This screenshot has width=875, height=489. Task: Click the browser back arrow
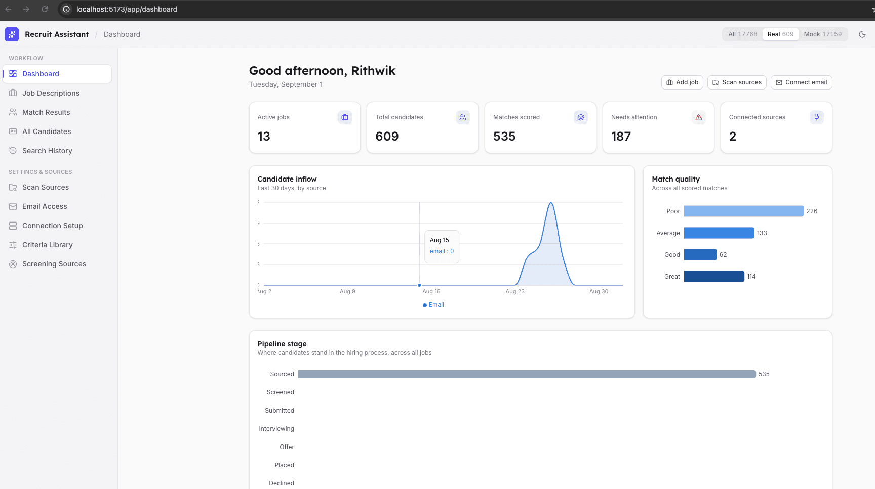tap(8, 9)
